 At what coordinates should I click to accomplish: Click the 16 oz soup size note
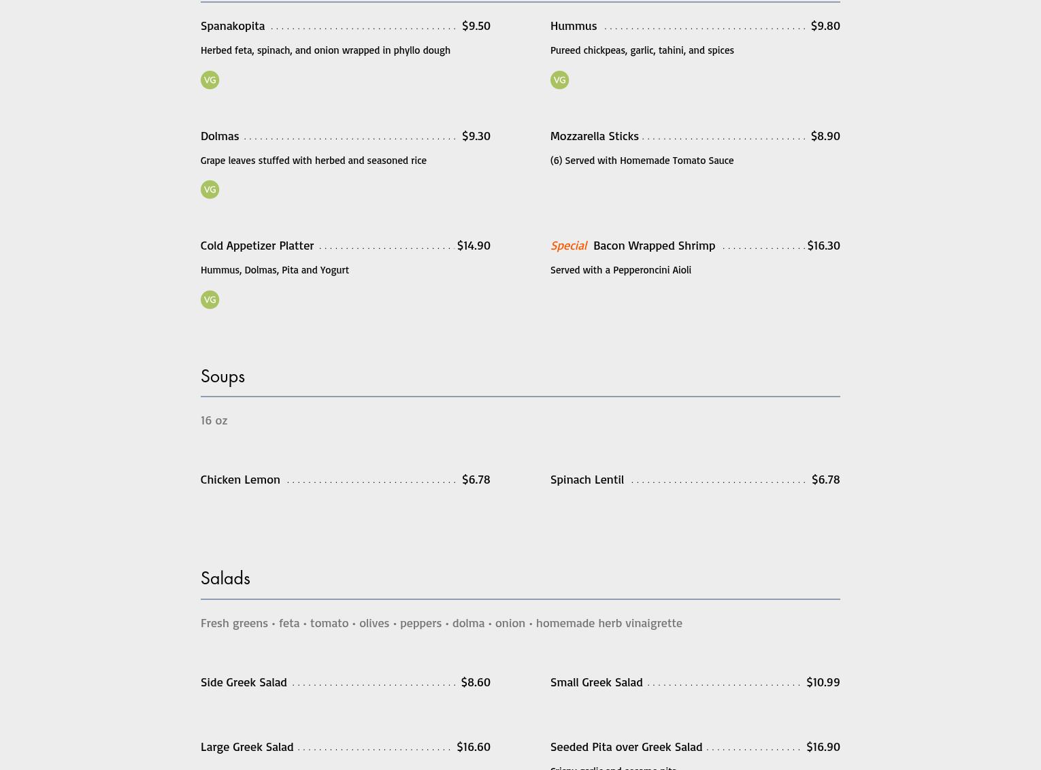tap(214, 420)
